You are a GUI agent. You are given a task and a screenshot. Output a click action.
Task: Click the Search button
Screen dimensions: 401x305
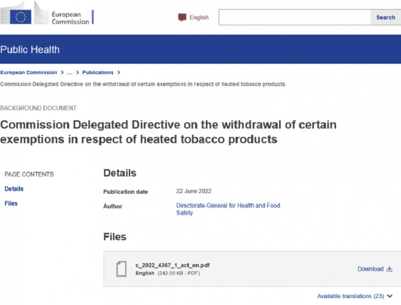coord(385,18)
